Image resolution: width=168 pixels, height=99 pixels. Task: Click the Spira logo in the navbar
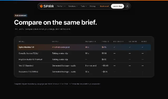pyautogui.click(x=47, y=6)
